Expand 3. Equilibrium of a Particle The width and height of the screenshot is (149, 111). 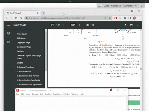pyautogui.click(x=15, y=76)
